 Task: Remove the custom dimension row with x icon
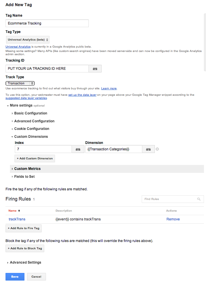tap(157, 149)
